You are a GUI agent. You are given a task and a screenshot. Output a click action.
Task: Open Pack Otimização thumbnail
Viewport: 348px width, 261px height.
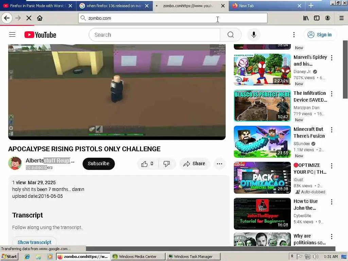pos(262,177)
